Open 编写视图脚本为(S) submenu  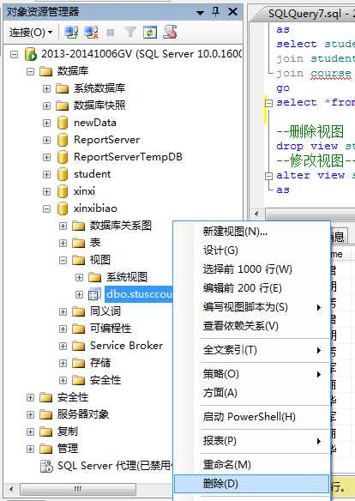pos(252,307)
